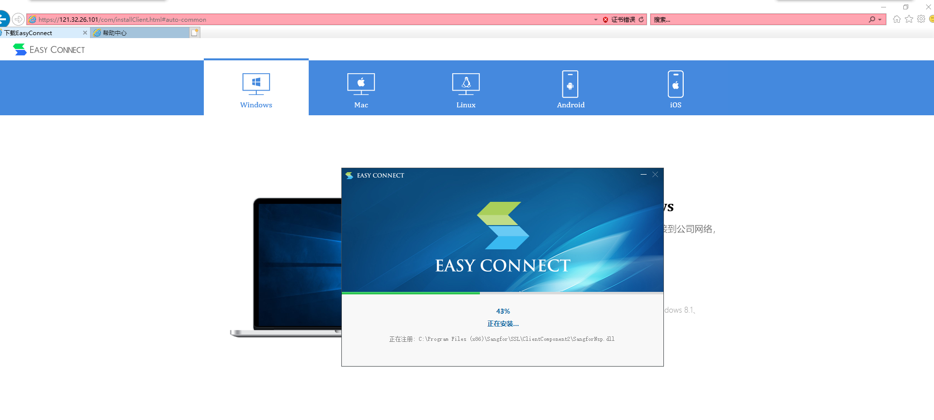Image resolution: width=934 pixels, height=420 pixels.
Task: Minimize the browser window
Action: pyautogui.click(x=884, y=7)
